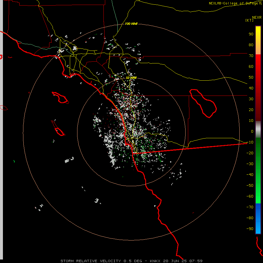
Task: Click the positive 50 scale value
Action: click(251, 77)
